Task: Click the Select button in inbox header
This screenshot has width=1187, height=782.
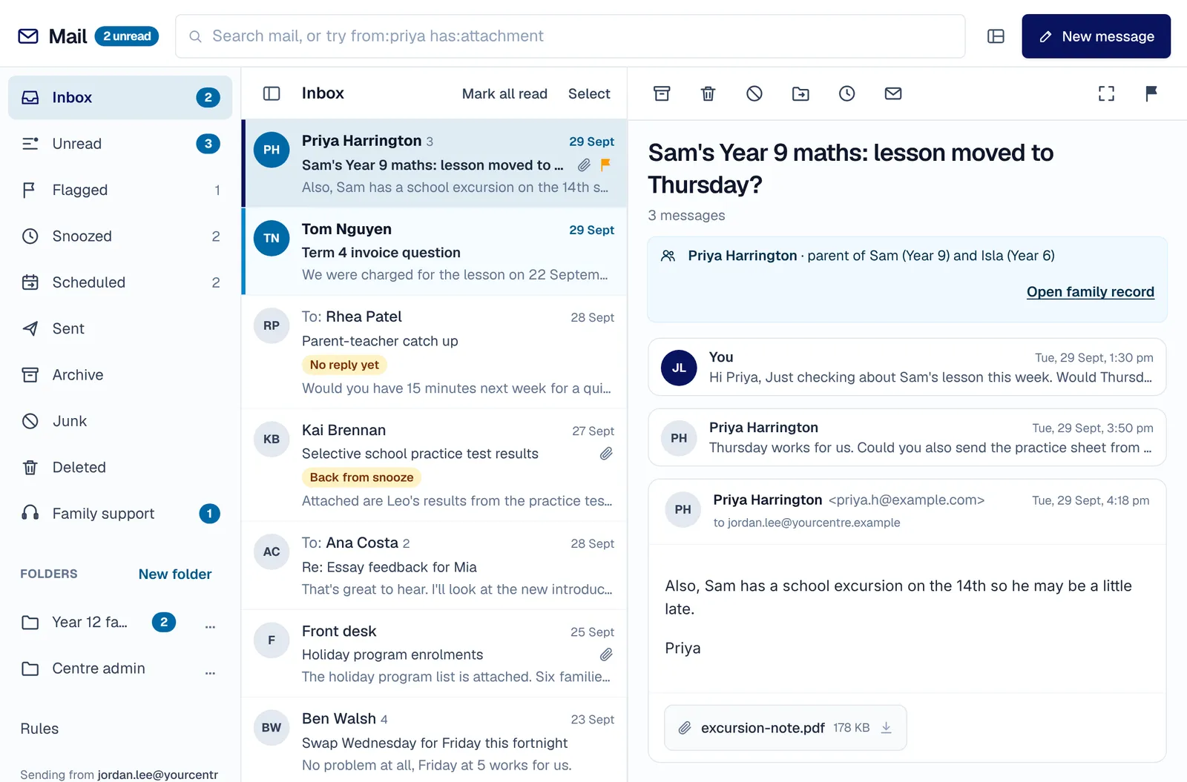Action: 589,93
